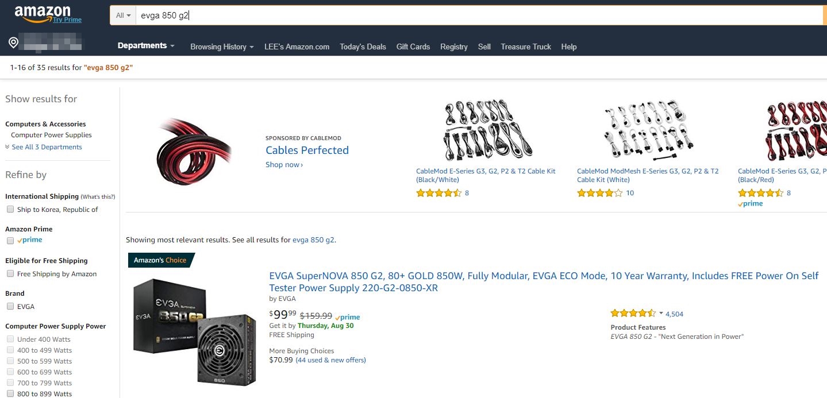Screen dimensions: 827x398
Task: Open the All search category dropdown
Action: [123, 16]
